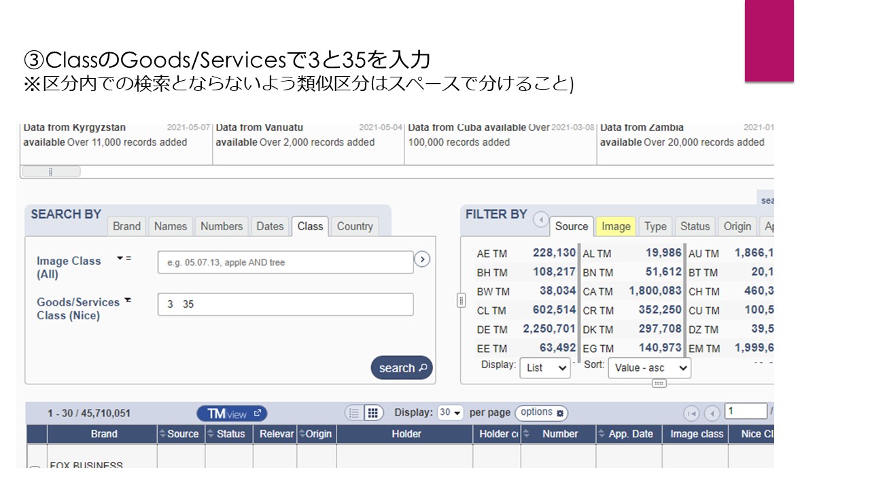870x489 pixels.
Task: Select the Class search tab
Action: pyautogui.click(x=310, y=226)
